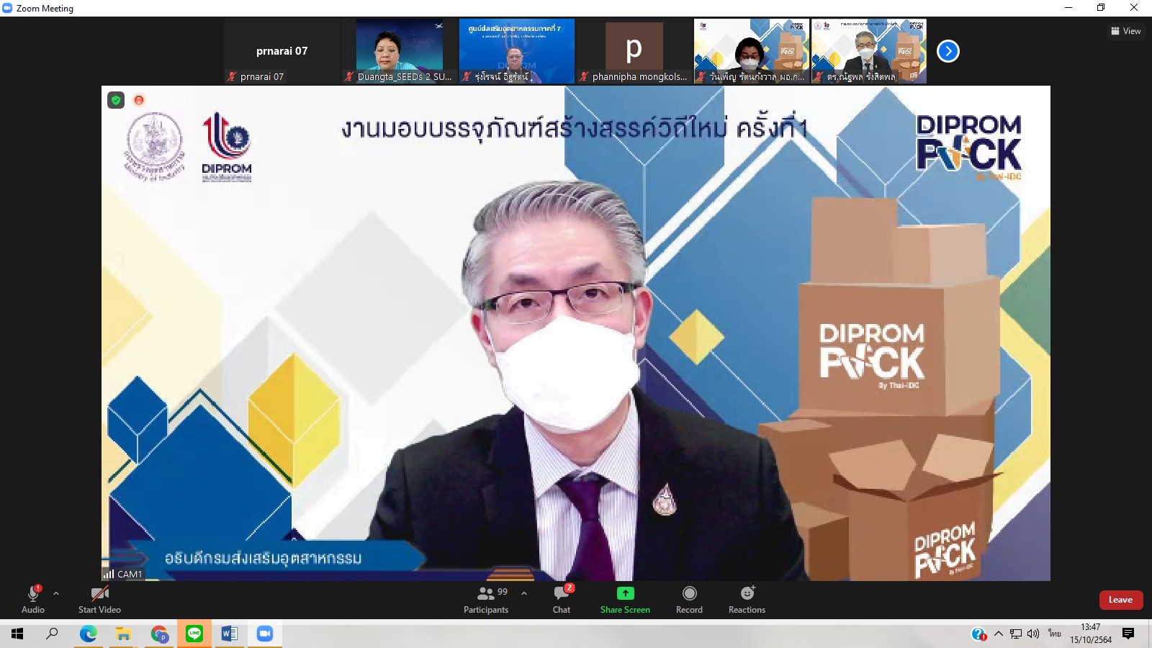Click the red recording indicator icon
Screen dimensions: 1152x648
point(139,100)
